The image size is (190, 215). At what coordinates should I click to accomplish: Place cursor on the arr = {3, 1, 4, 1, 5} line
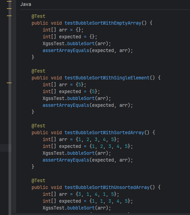pos(81,194)
